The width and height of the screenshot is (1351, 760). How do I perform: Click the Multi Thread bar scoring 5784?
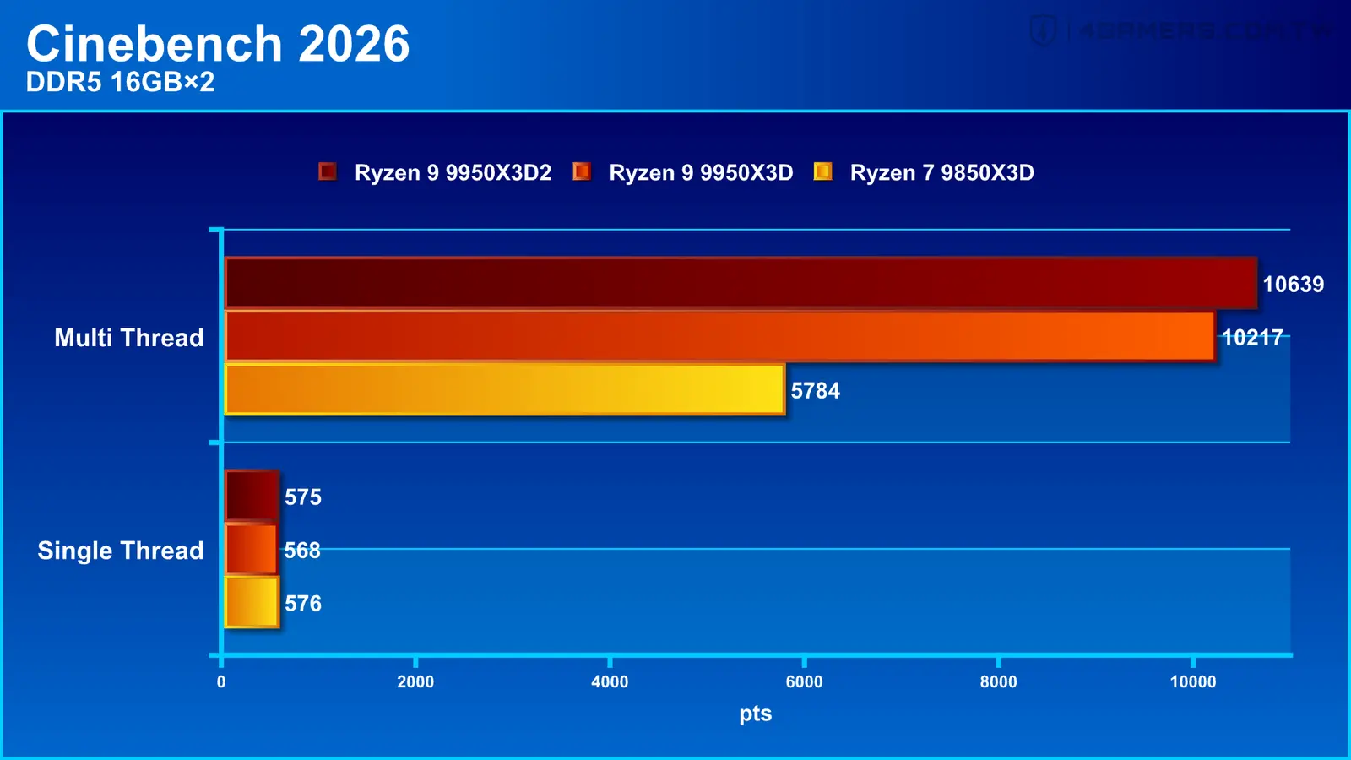click(505, 389)
